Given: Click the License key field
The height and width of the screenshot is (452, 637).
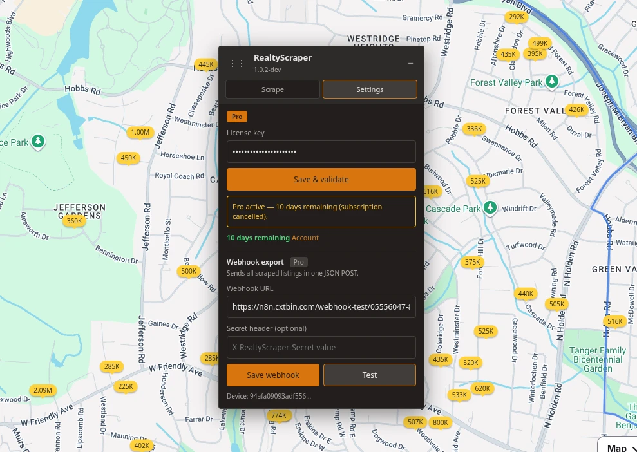Looking at the screenshot, I should point(321,151).
